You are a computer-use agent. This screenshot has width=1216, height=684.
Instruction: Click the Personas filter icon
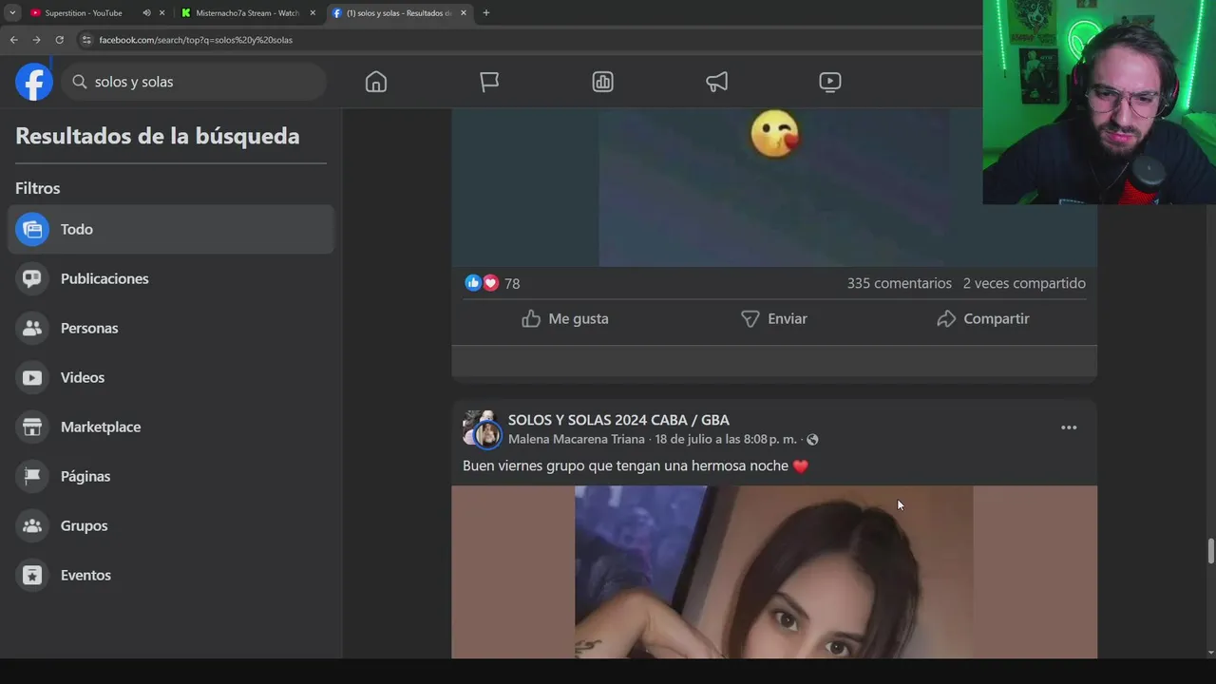(32, 328)
